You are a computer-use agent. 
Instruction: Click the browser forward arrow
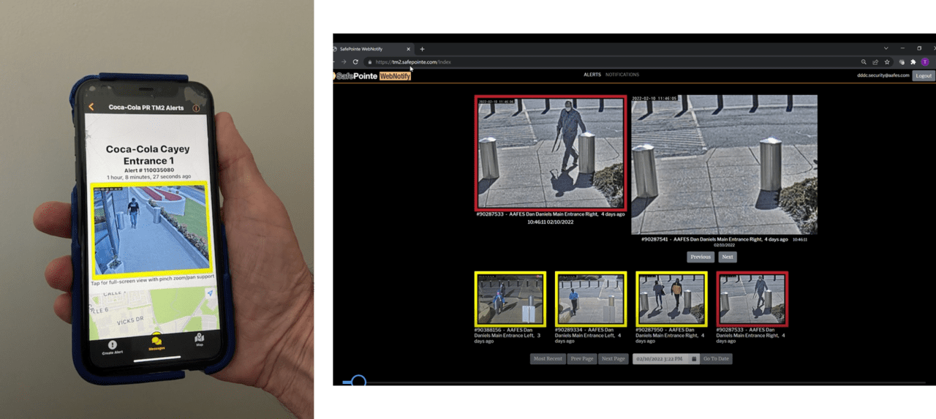[x=344, y=62]
